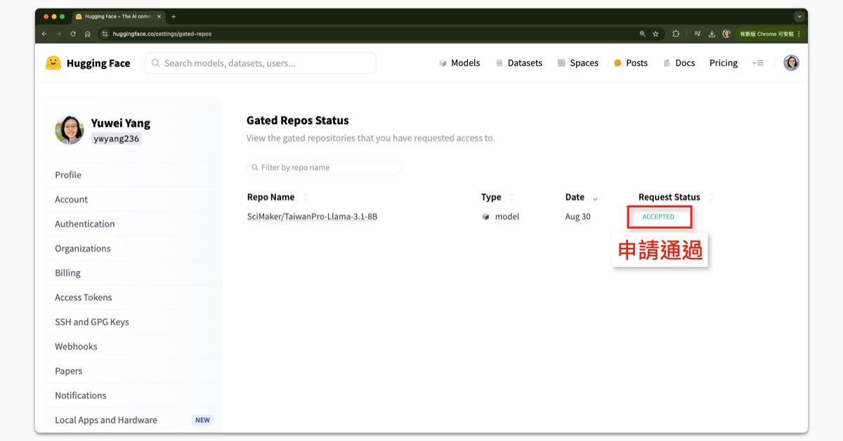Screen dimensions: 843x441
Task: Open Account settings in the sidebar
Action: click(x=133, y=199)
